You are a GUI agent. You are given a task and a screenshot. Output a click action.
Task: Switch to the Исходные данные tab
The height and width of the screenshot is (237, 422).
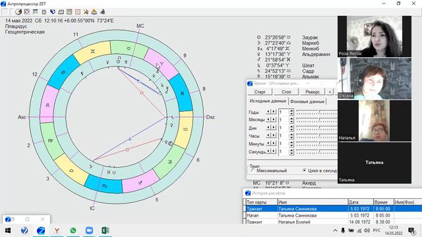click(x=268, y=101)
